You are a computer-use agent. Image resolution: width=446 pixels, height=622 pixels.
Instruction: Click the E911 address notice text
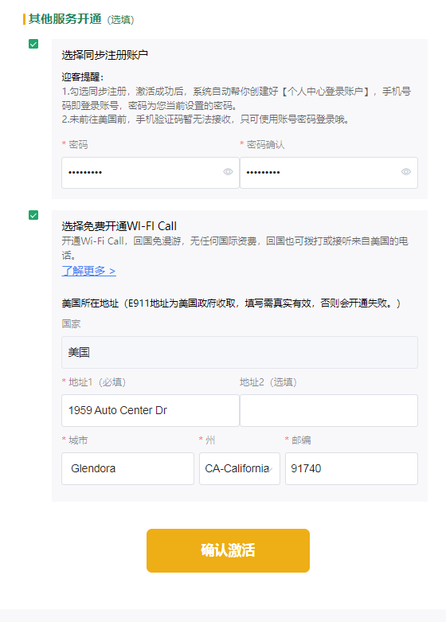231,303
